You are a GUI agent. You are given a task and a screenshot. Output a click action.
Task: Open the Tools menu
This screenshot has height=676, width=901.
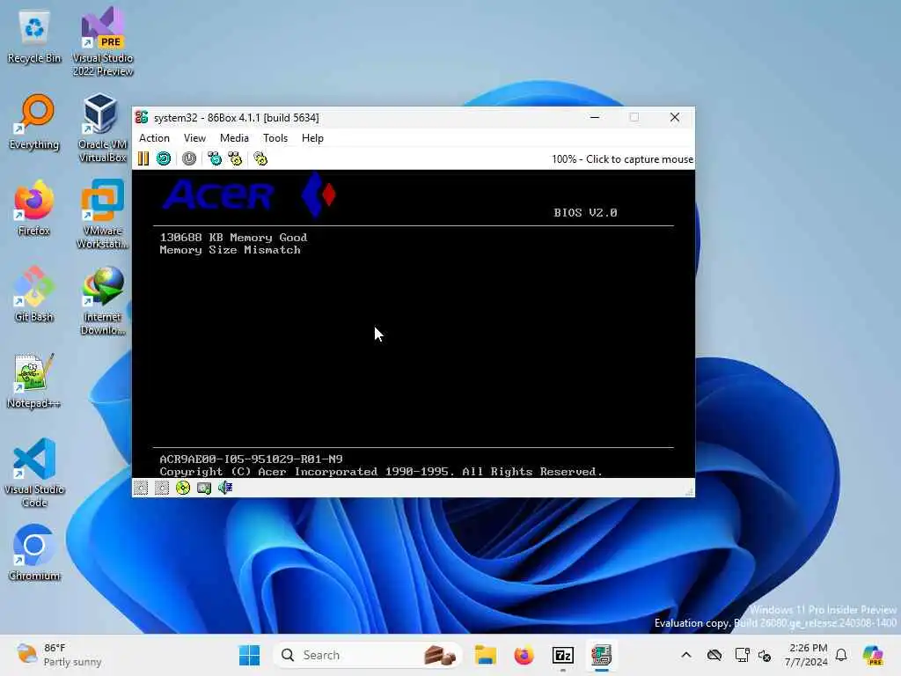[275, 138]
